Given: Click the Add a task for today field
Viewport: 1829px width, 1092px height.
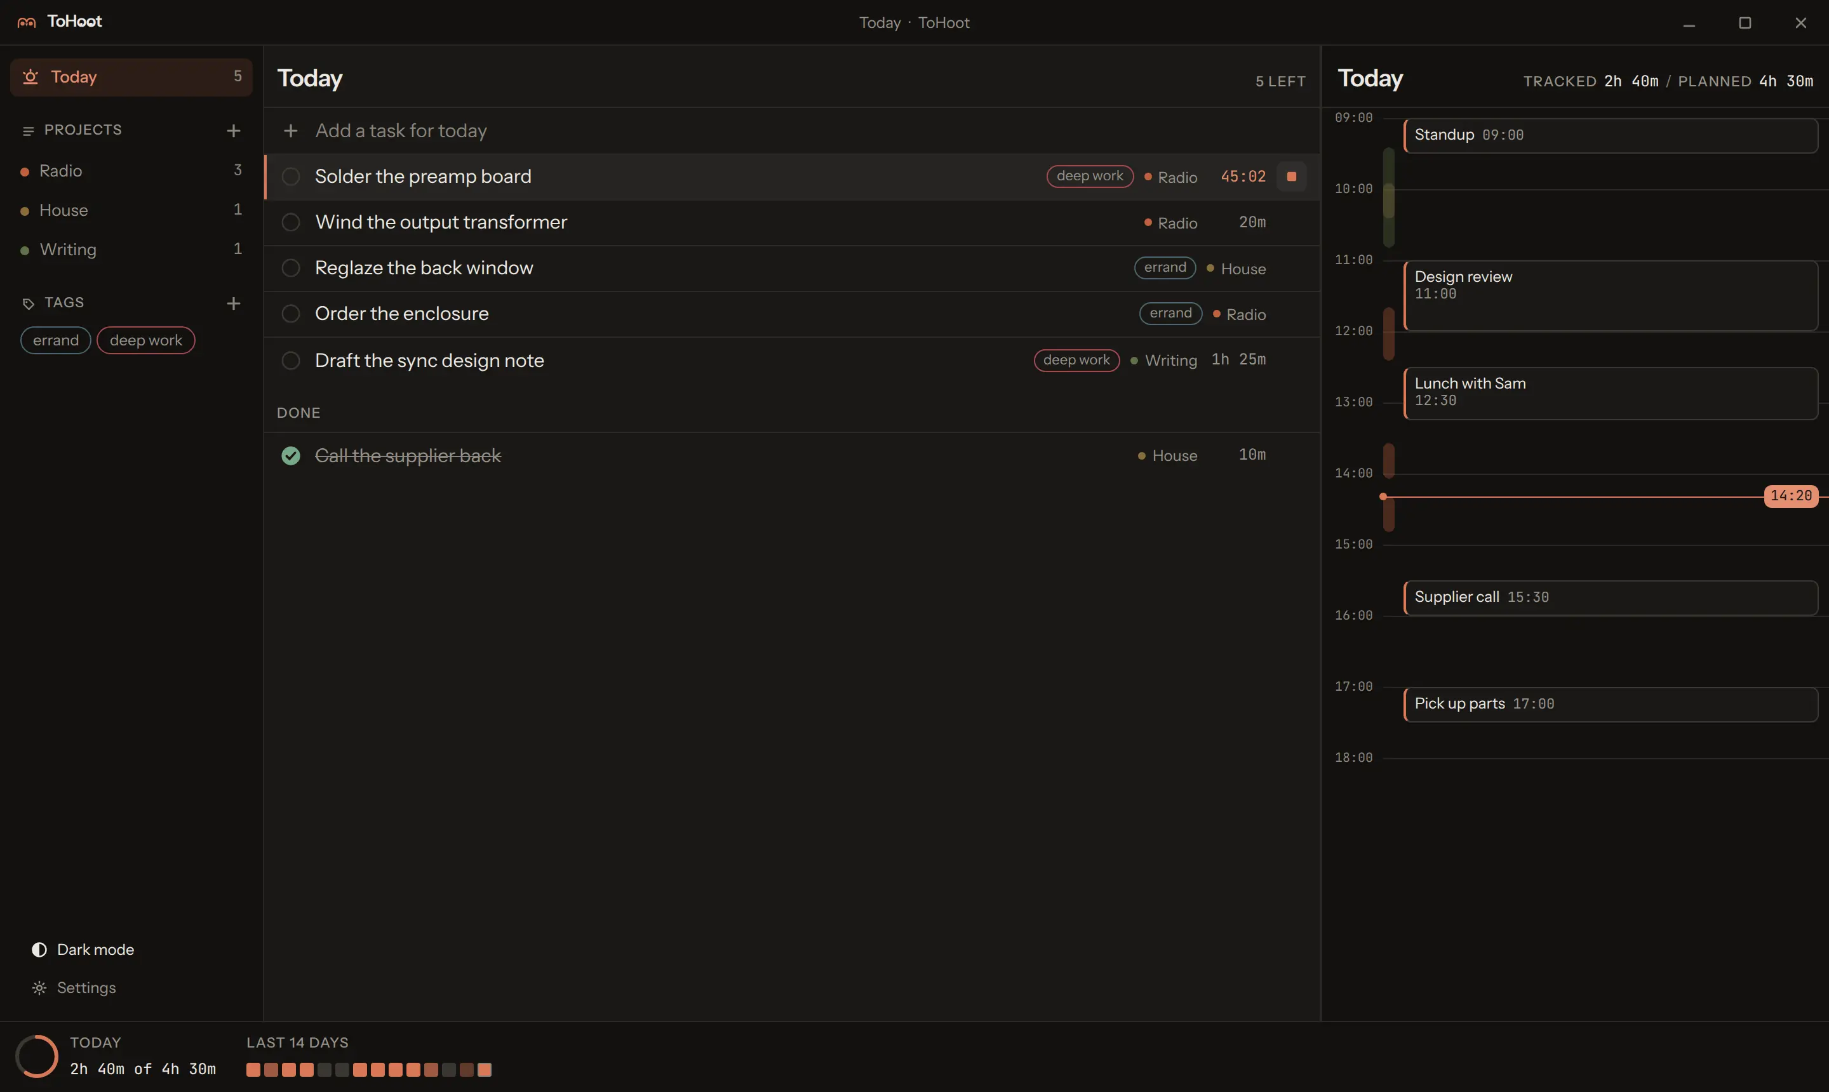Looking at the screenshot, I should pos(792,131).
